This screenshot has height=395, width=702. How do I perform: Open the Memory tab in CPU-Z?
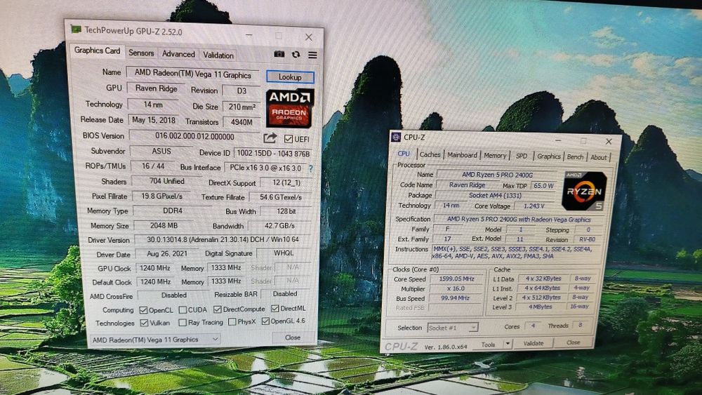[x=495, y=155]
